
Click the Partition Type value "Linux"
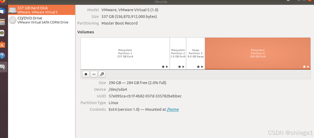click(114, 103)
